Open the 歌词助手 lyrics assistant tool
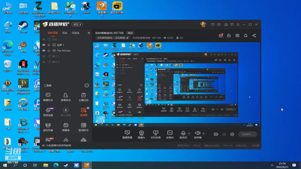Viewport: 301px width, 169px height. tap(84, 127)
